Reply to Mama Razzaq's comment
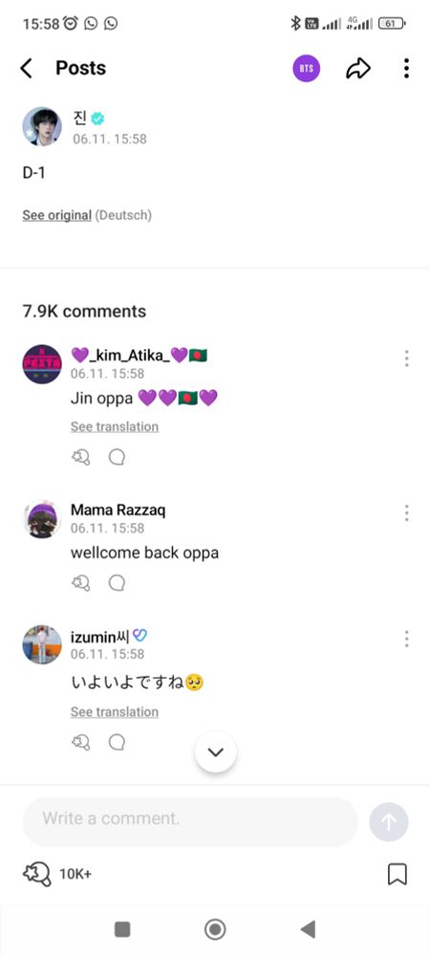 [x=117, y=583]
